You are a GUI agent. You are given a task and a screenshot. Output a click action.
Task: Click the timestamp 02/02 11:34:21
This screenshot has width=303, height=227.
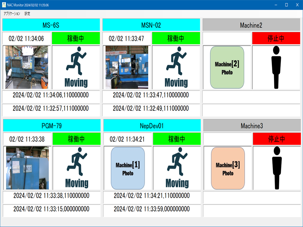coord(127,139)
